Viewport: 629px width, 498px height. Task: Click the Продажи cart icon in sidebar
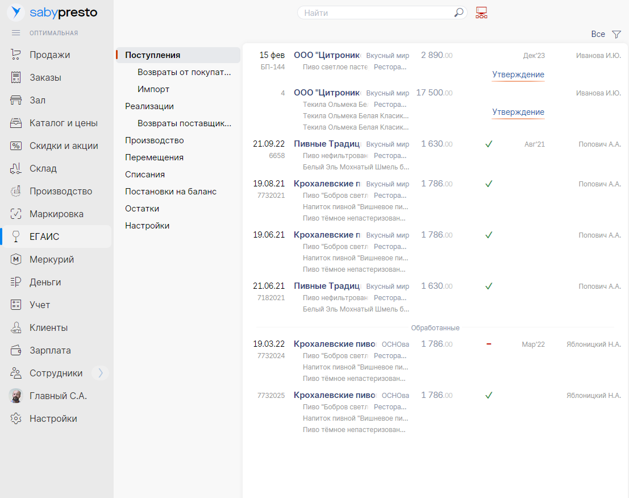pos(16,55)
